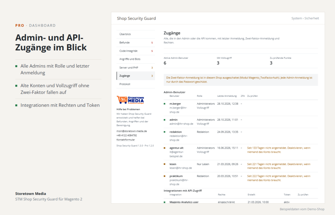Click the username praktikum
The image size is (335, 215).
176,176
